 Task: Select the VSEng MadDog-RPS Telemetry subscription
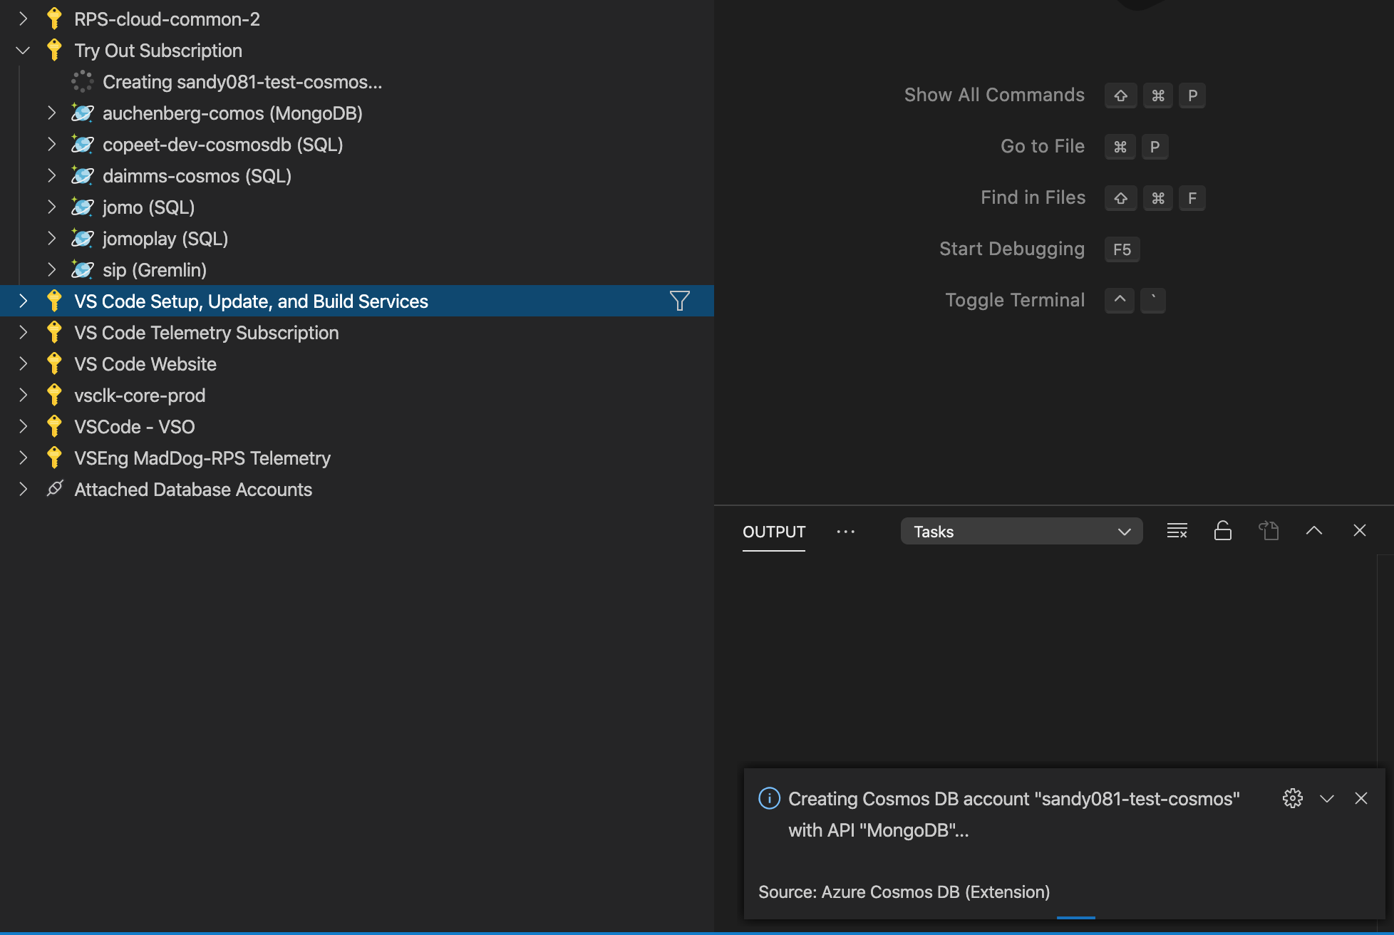click(x=202, y=458)
